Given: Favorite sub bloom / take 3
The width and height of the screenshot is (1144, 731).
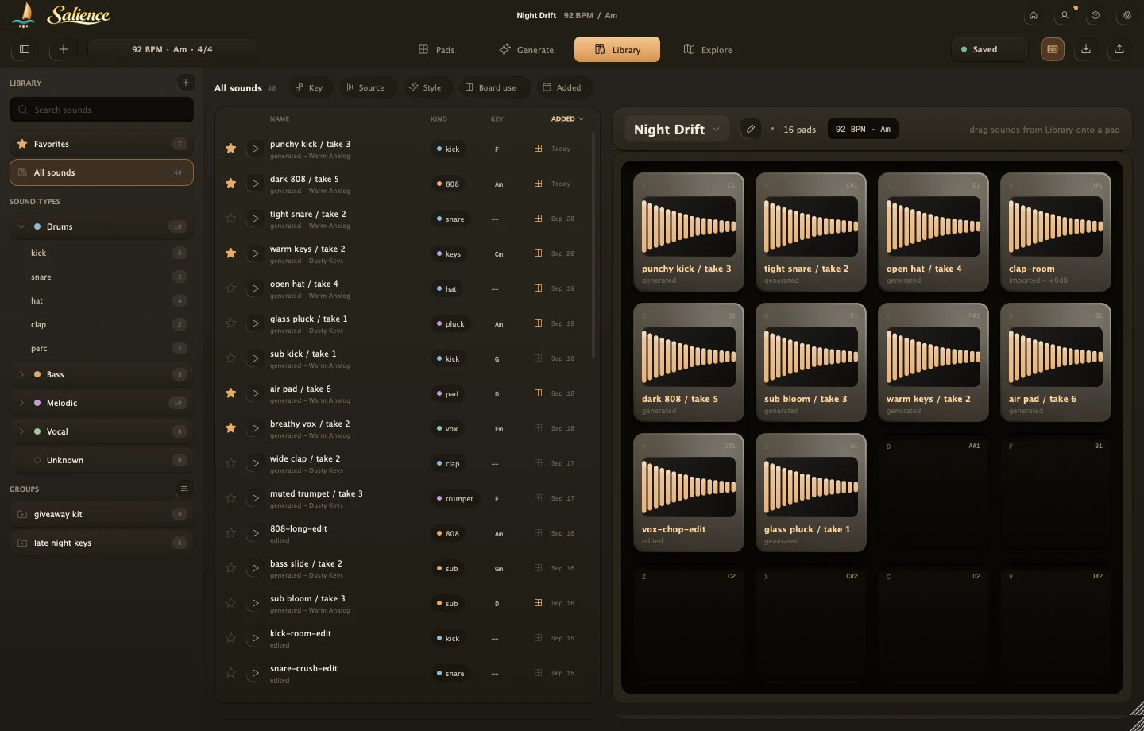Looking at the screenshot, I should (230, 603).
